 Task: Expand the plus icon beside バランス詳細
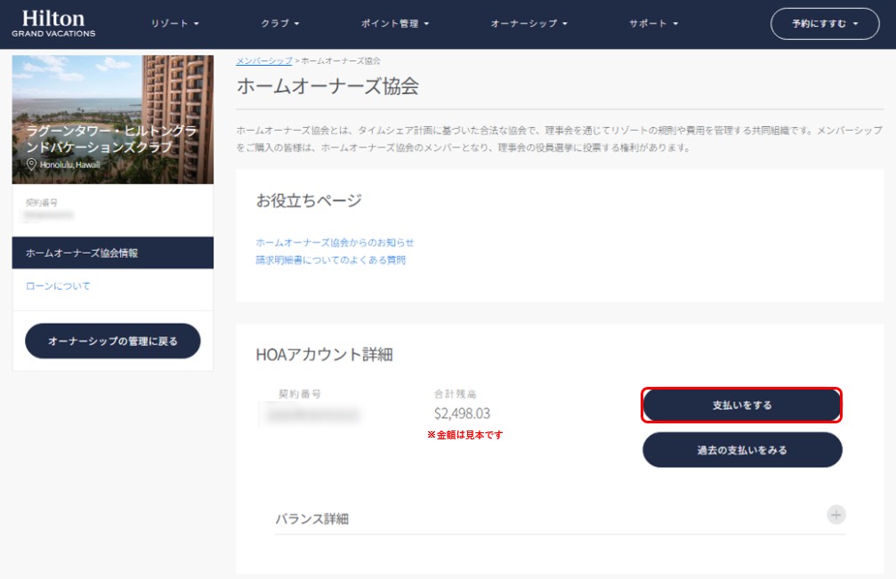pos(835,514)
